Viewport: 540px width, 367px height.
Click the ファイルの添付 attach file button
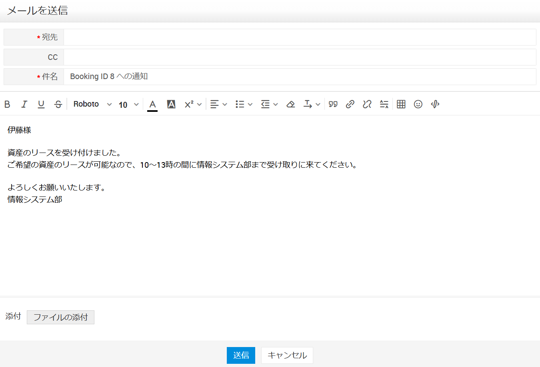(x=60, y=317)
